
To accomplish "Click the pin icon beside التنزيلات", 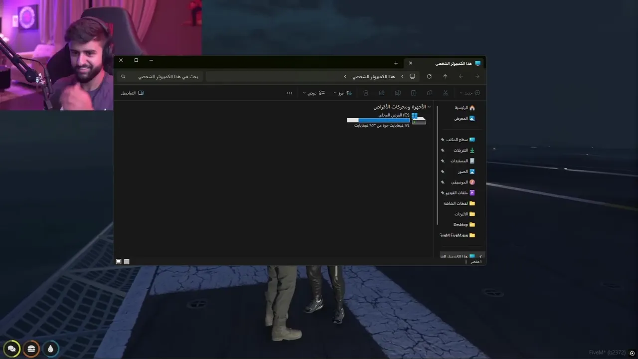I will (442, 150).
